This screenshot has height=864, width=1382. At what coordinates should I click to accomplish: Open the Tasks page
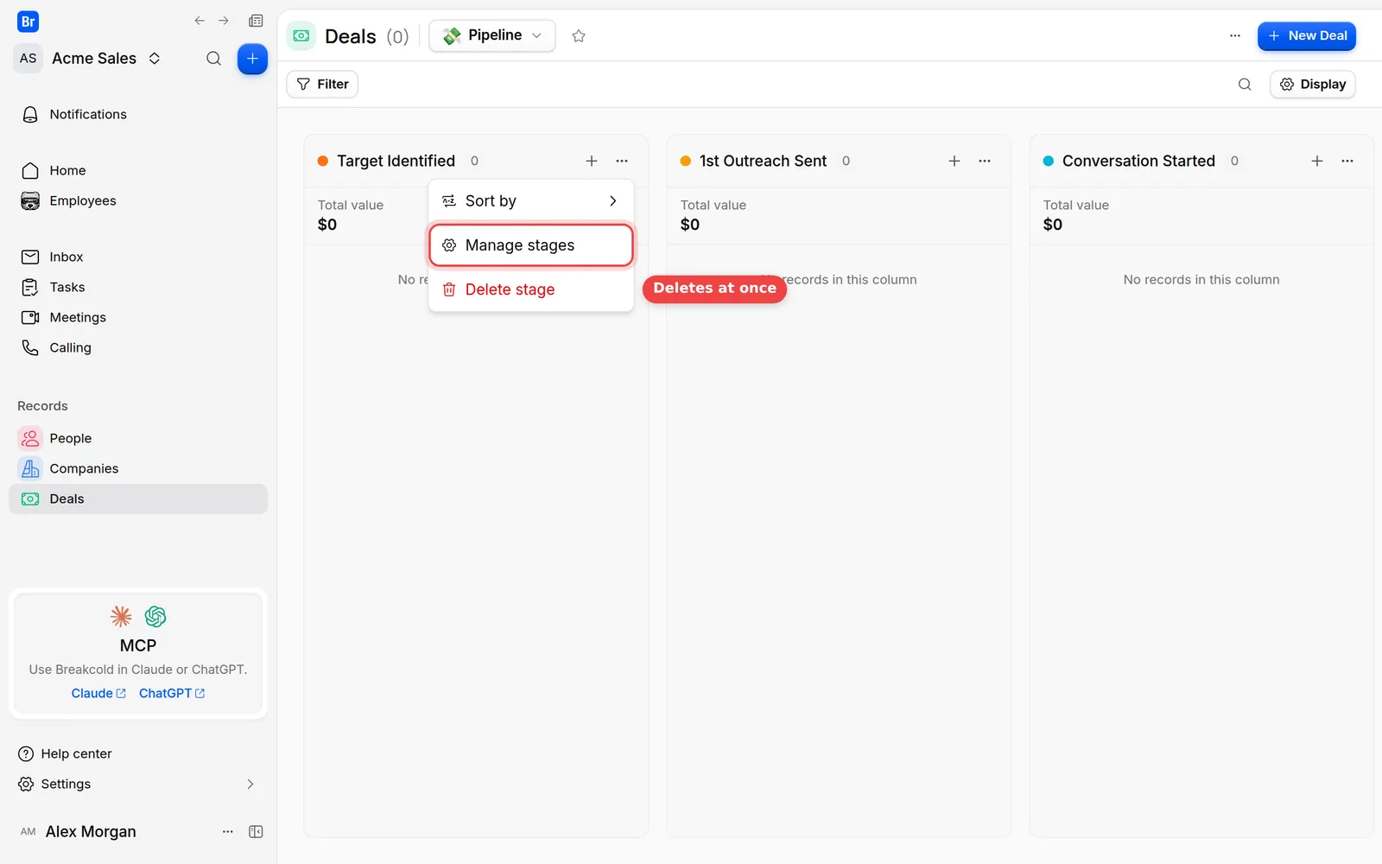pos(138,287)
